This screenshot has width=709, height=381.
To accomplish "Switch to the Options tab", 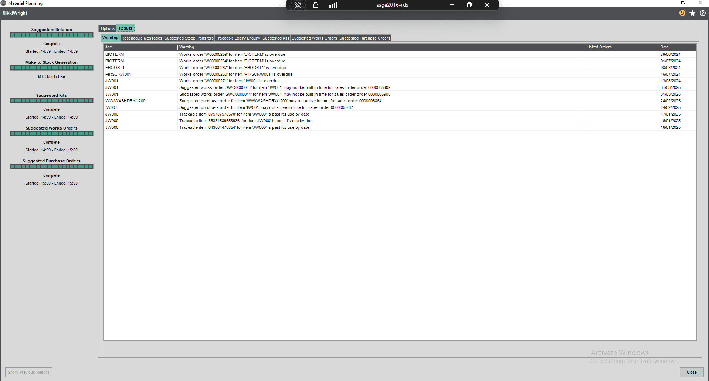I will click(108, 28).
